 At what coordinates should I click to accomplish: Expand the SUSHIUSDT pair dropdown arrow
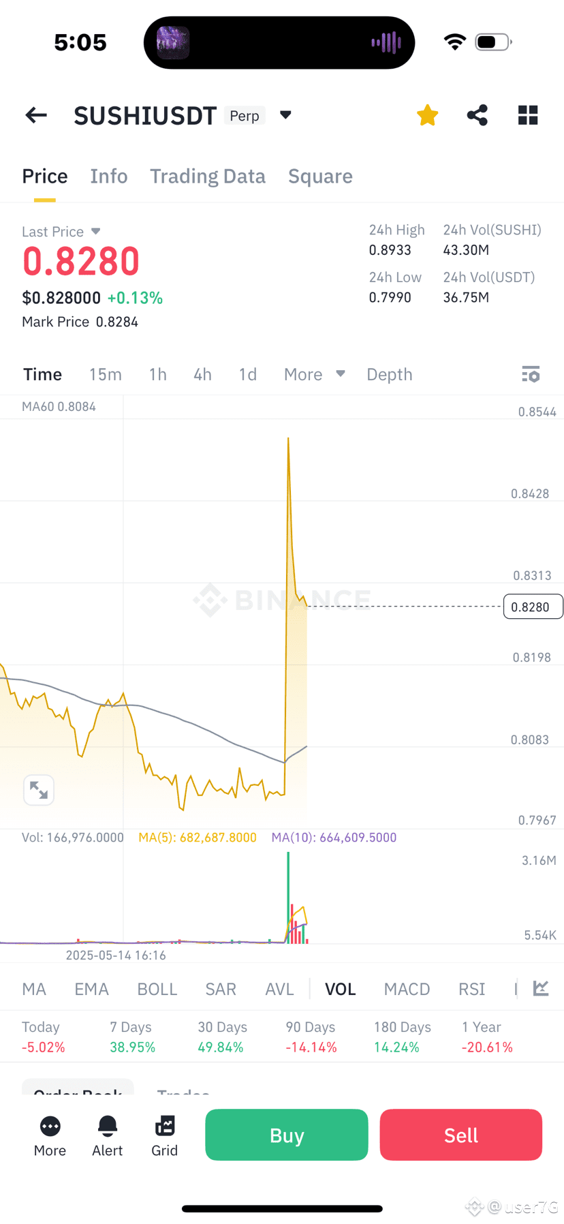(x=286, y=115)
